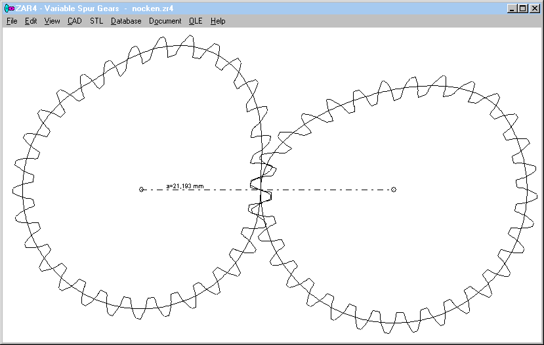544x345 pixels.
Task: Click the tooth meshing zone between gears
Action: tap(261, 190)
